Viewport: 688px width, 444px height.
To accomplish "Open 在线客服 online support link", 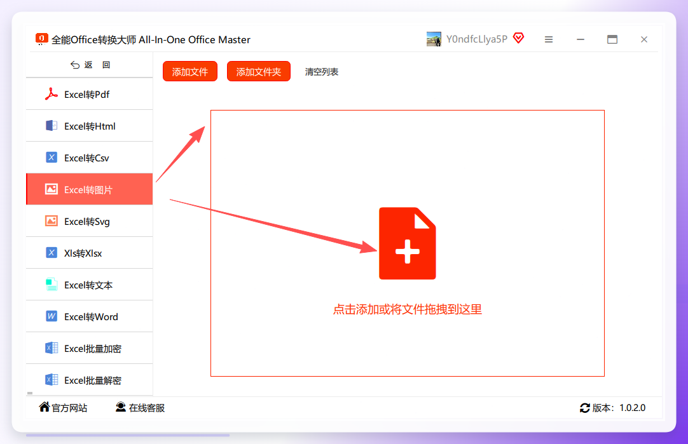I will tap(146, 408).
